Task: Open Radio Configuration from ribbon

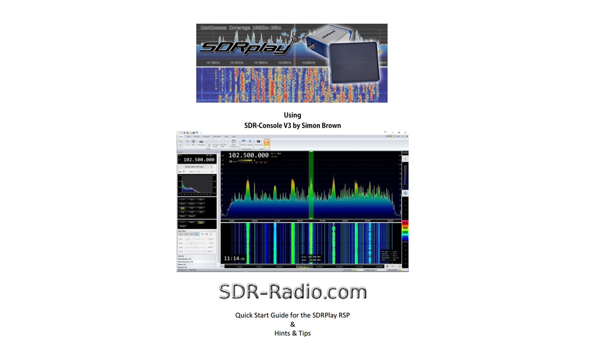Action: click(234, 143)
